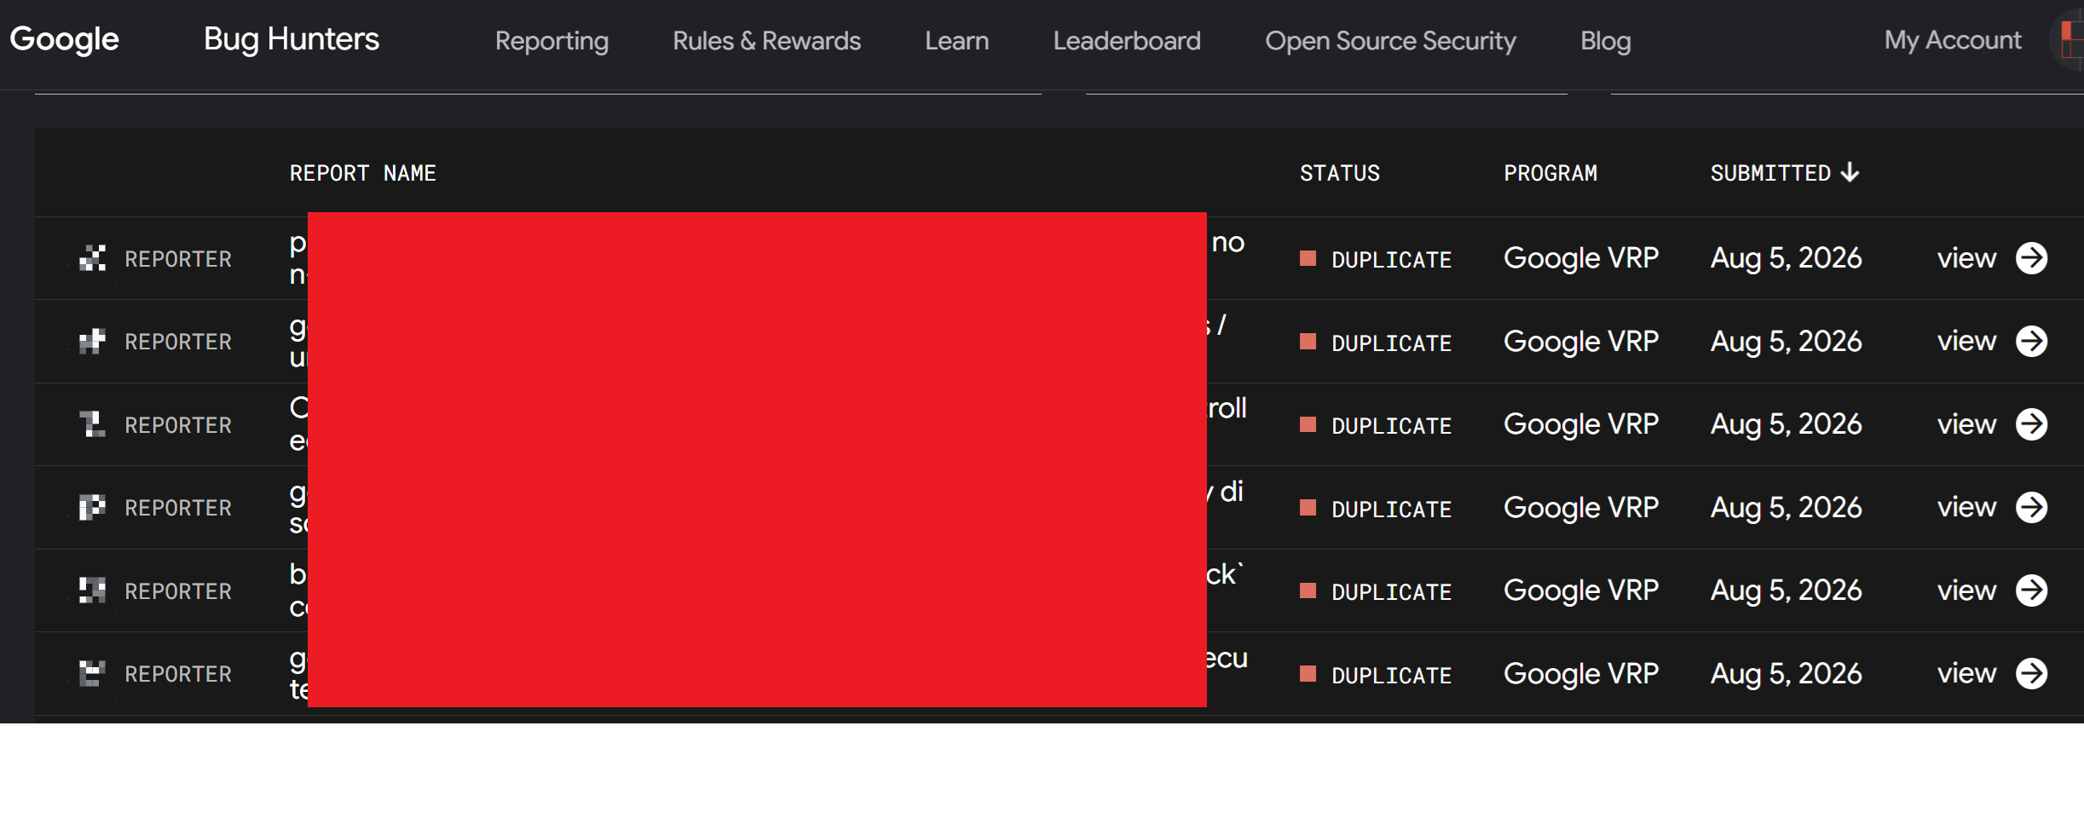Click reporter identicon in row ending with slash

pyautogui.click(x=92, y=341)
